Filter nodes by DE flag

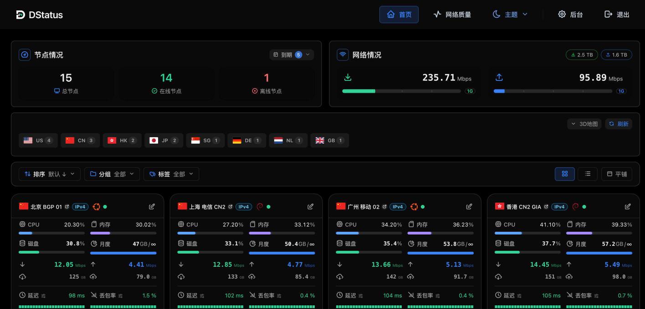click(x=246, y=140)
